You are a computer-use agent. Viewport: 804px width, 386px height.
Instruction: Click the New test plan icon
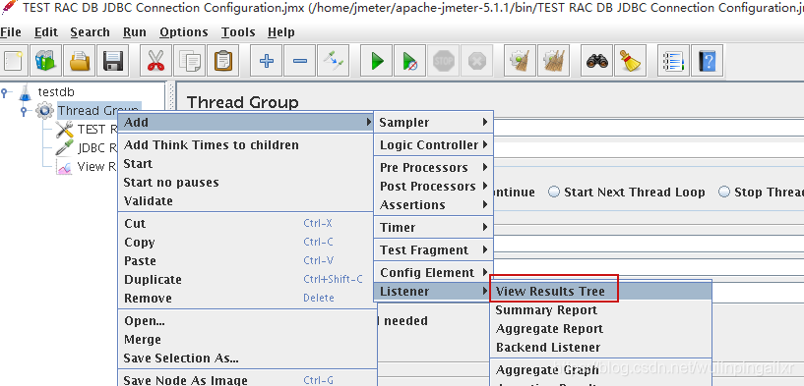coord(13,61)
